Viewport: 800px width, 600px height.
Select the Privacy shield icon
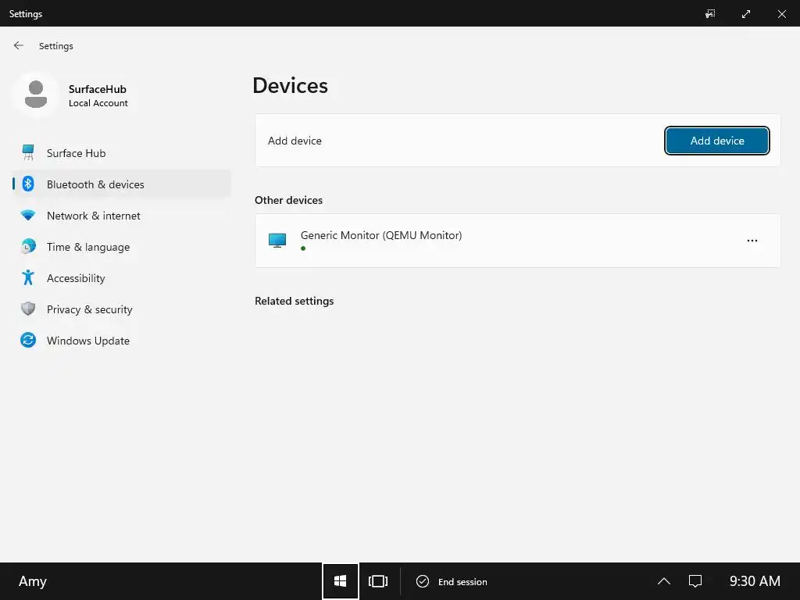click(28, 309)
